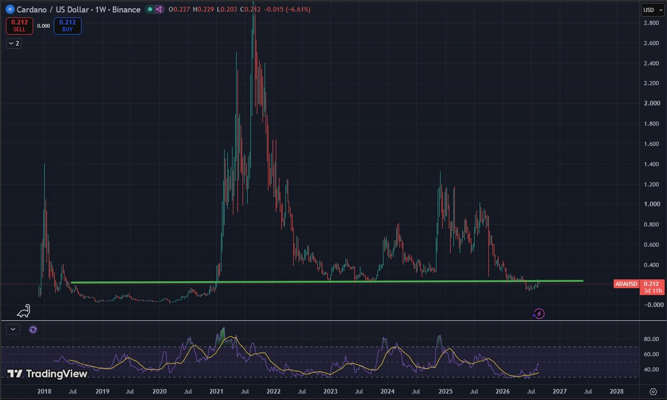Click 2.400 on the price scale
This screenshot has width=667, height=400.
[x=651, y=64]
